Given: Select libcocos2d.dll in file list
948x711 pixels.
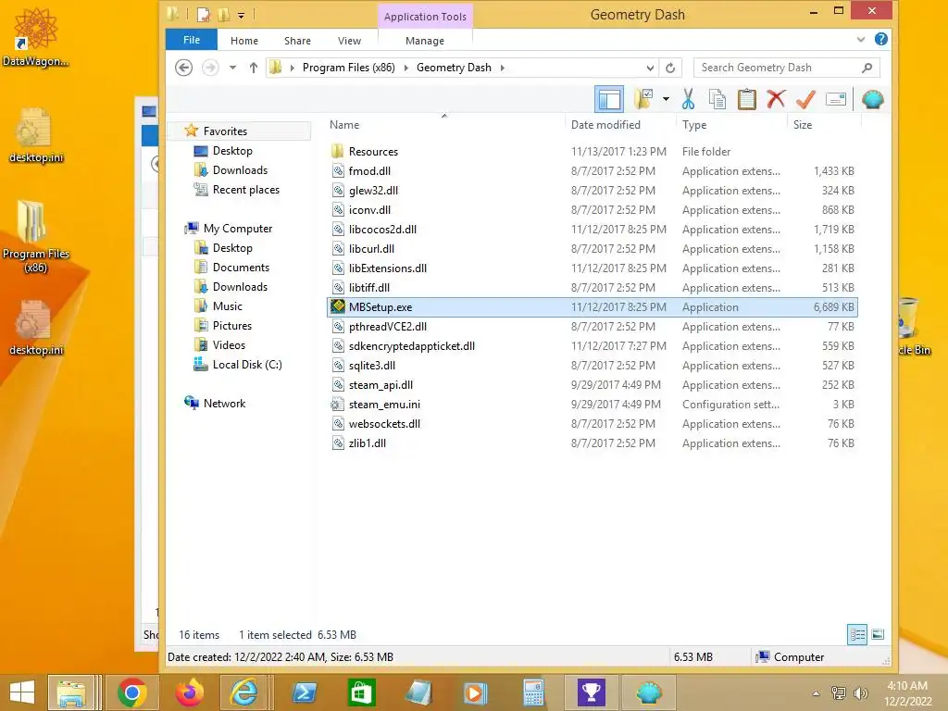Looking at the screenshot, I should tap(382, 230).
